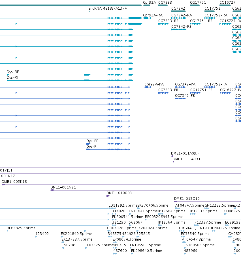Open the 348575 EST label
This screenshot has height=255, width=241.
tap(115, 234)
